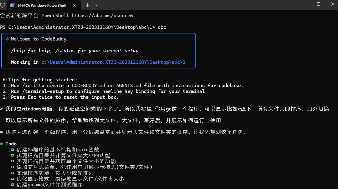Image resolution: width=338 pixels, height=189 pixels.
Task: Click the shield icon in the title bar
Action: 2,5
